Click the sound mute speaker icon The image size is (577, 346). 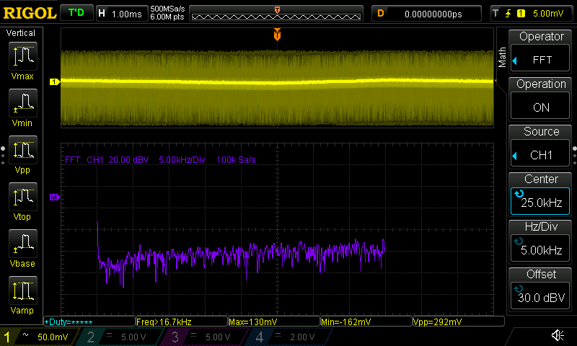[558, 335]
